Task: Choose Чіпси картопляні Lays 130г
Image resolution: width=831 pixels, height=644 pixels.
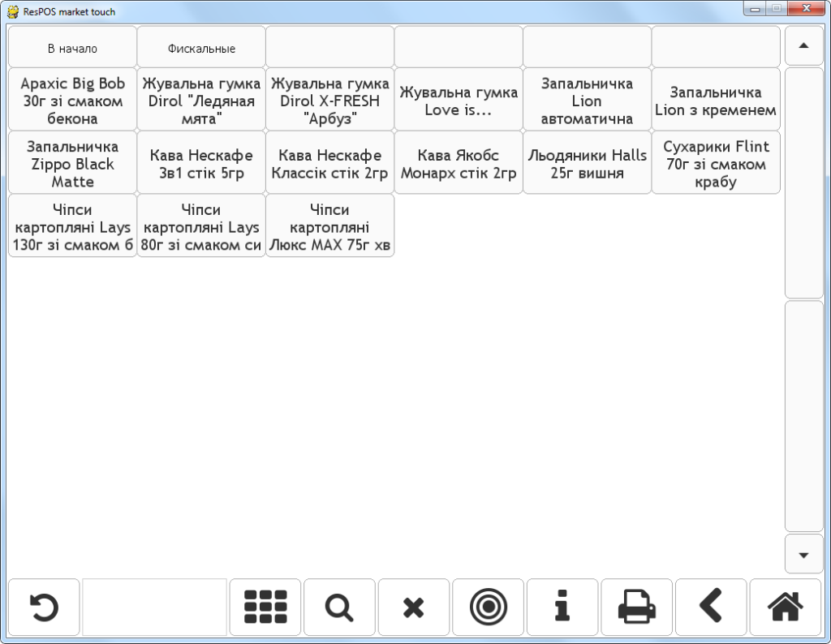Action: click(72, 225)
